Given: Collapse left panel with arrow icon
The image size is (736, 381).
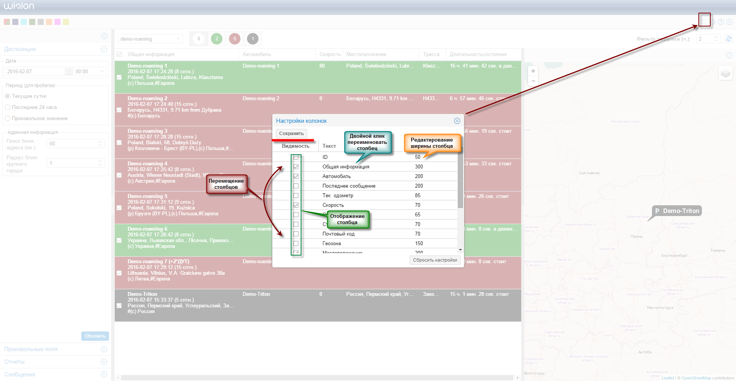Looking at the screenshot, I should [104, 36].
